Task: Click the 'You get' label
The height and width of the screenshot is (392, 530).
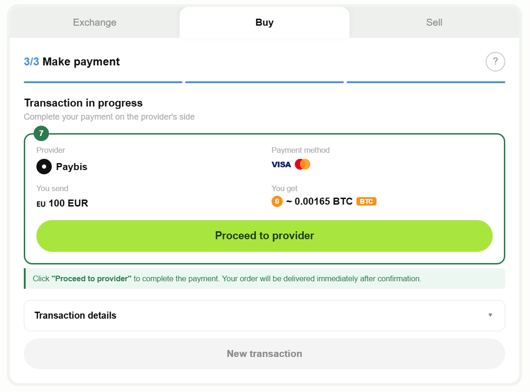Action: point(284,189)
